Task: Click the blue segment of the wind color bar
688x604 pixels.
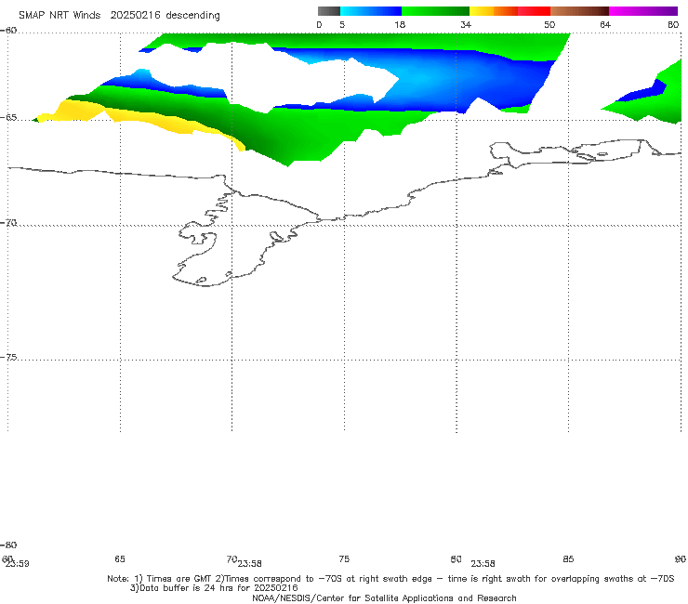Action: click(x=371, y=11)
